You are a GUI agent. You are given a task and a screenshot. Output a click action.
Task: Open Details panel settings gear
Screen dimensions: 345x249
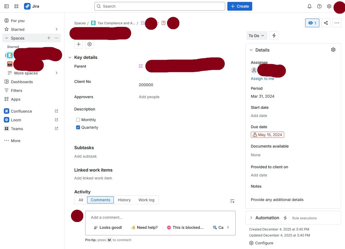pos(333,50)
